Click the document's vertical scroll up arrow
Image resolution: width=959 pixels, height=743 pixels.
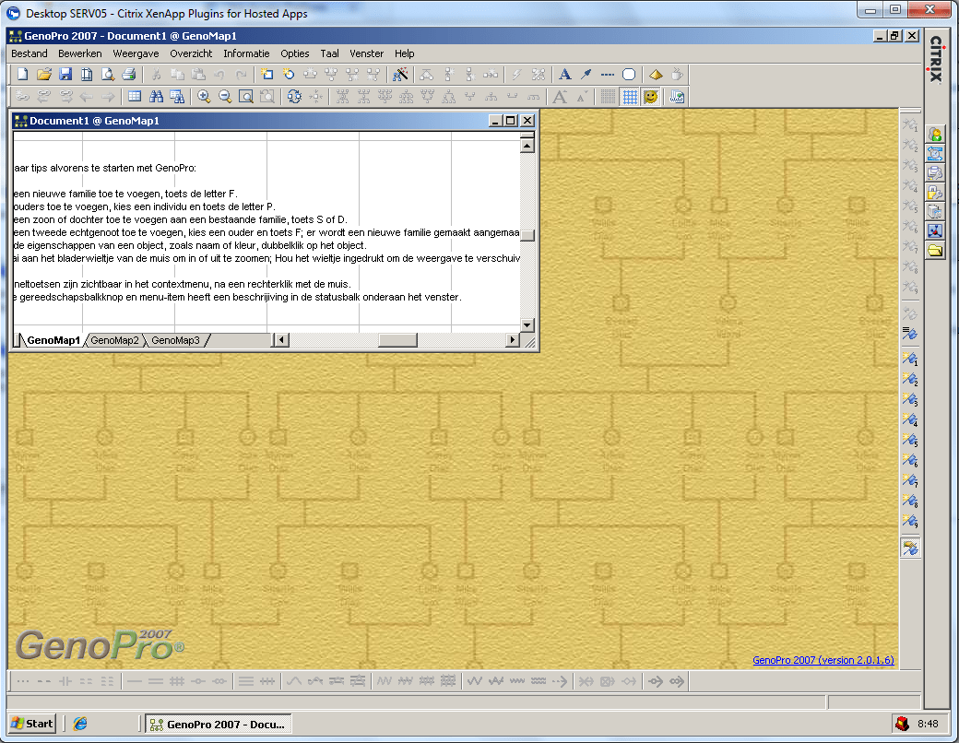click(x=527, y=146)
